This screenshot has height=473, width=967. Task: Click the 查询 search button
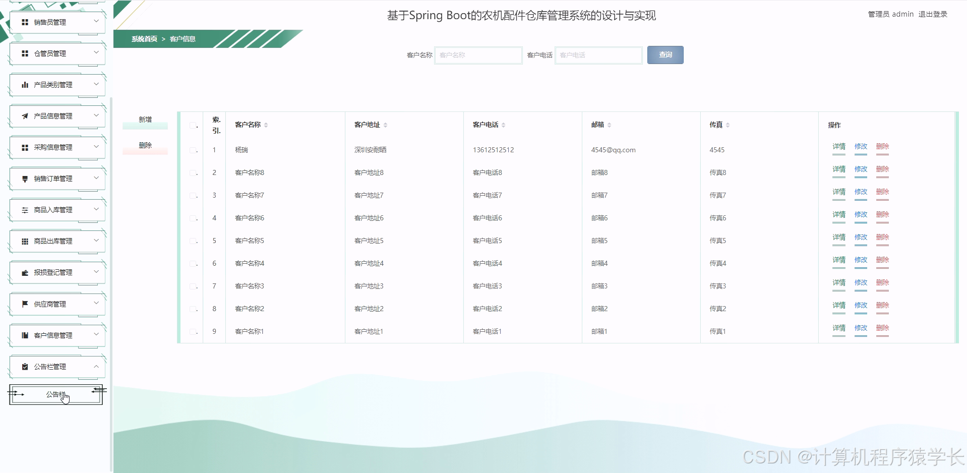[665, 54]
